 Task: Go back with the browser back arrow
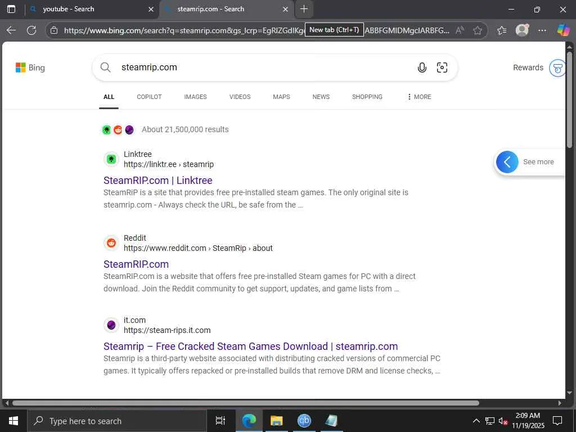11,30
